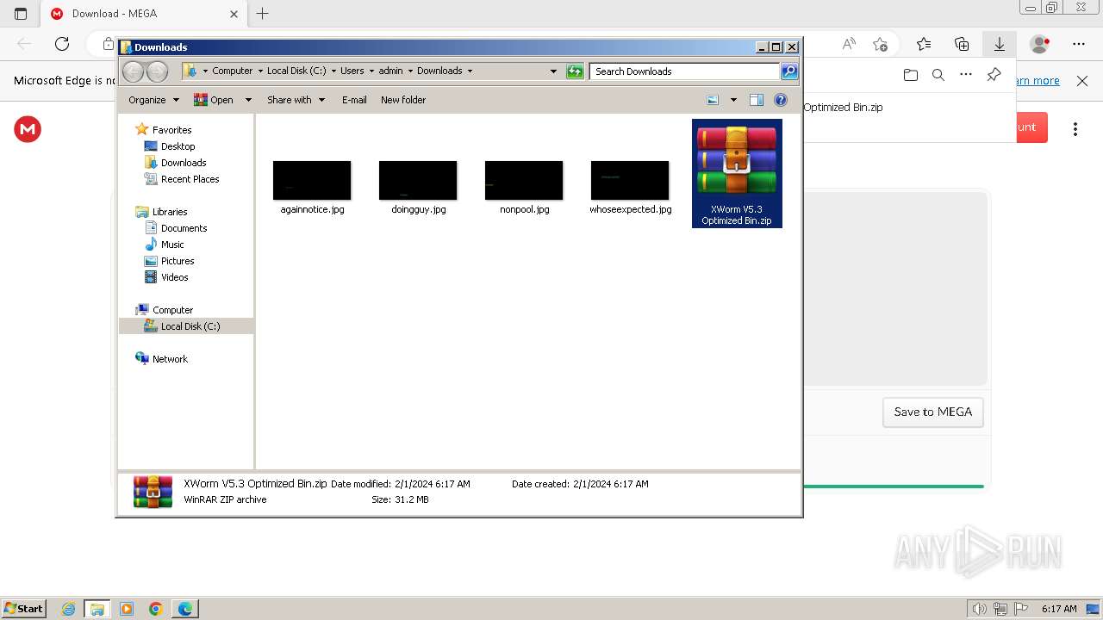Open the Edge Favorites list
This screenshot has width=1103, height=620.
click(x=924, y=44)
